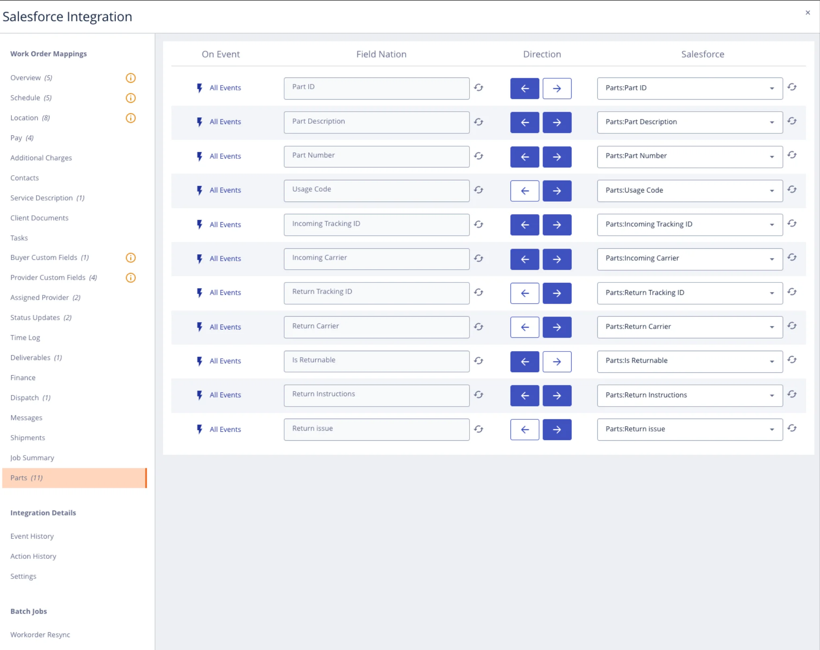
Task: Close the Salesforce Integration dialog
Action: click(x=808, y=12)
